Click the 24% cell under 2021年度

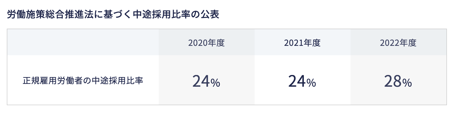coord(302,81)
